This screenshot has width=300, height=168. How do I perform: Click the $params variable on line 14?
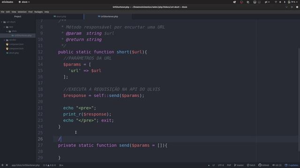72,64
